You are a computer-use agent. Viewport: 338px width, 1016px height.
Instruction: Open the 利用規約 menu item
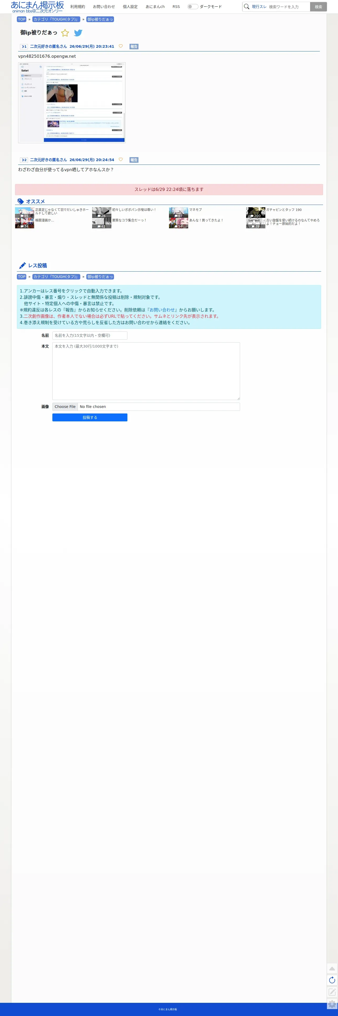[78, 7]
